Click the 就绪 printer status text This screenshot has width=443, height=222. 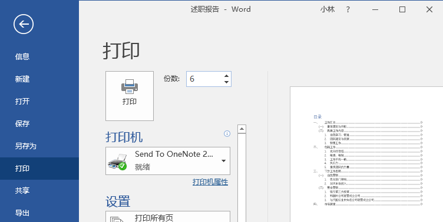[143, 167]
